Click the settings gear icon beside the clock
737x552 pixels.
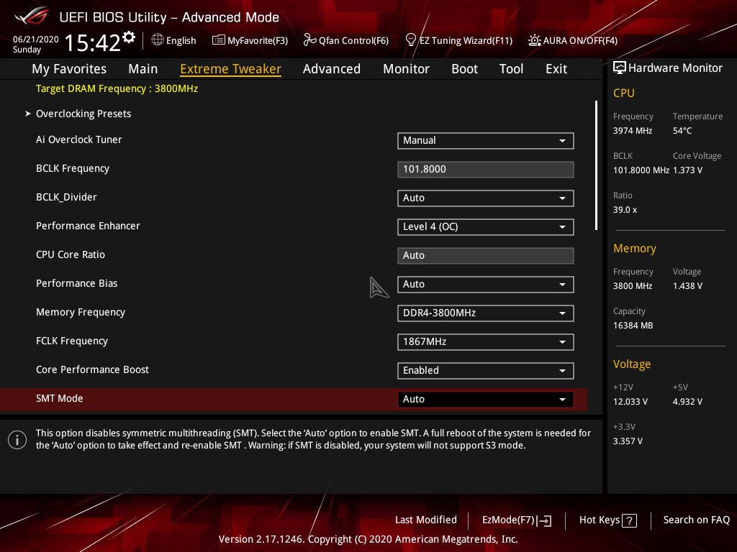[x=128, y=37]
